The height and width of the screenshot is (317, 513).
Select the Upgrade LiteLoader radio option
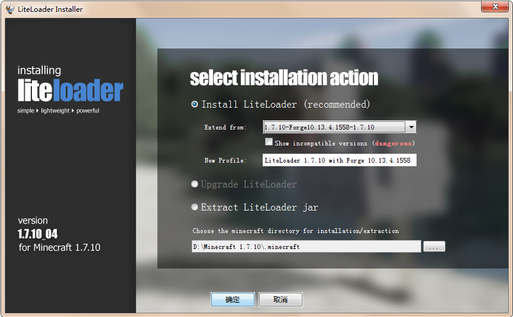point(195,184)
